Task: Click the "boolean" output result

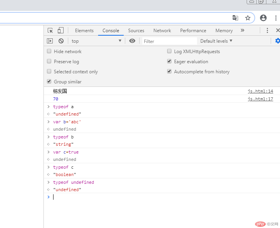Action: (64, 174)
